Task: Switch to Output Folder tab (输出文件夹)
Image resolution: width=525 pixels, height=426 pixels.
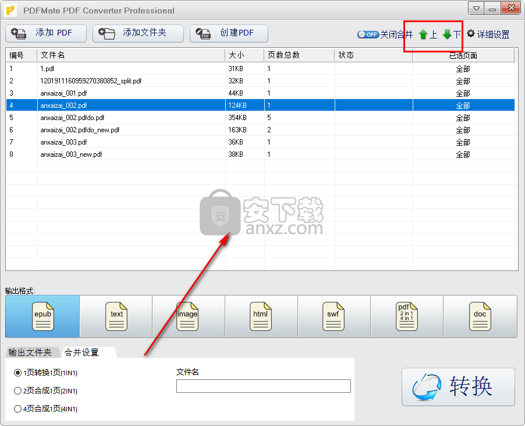Action: coord(30,352)
